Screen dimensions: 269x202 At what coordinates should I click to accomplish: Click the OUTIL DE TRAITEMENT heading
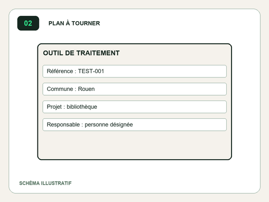point(81,53)
